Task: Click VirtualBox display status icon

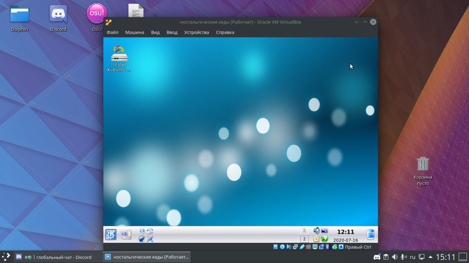Action: 315,247
